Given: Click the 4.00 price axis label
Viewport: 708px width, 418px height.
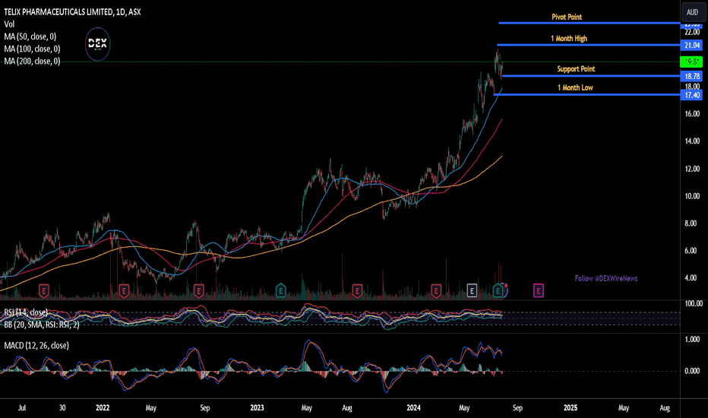Looking at the screenshot, I should (691, 278).
